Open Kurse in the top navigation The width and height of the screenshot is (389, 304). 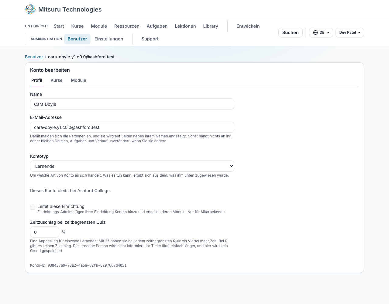pyautogui.click(x=77, y=26)
